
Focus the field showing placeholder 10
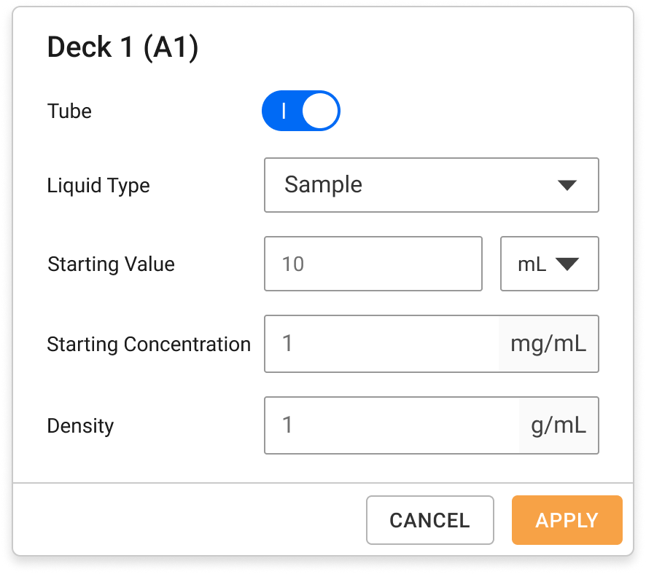pos(373,264)
